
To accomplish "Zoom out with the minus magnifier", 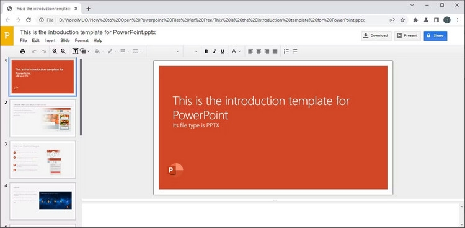I will point(63,51).
